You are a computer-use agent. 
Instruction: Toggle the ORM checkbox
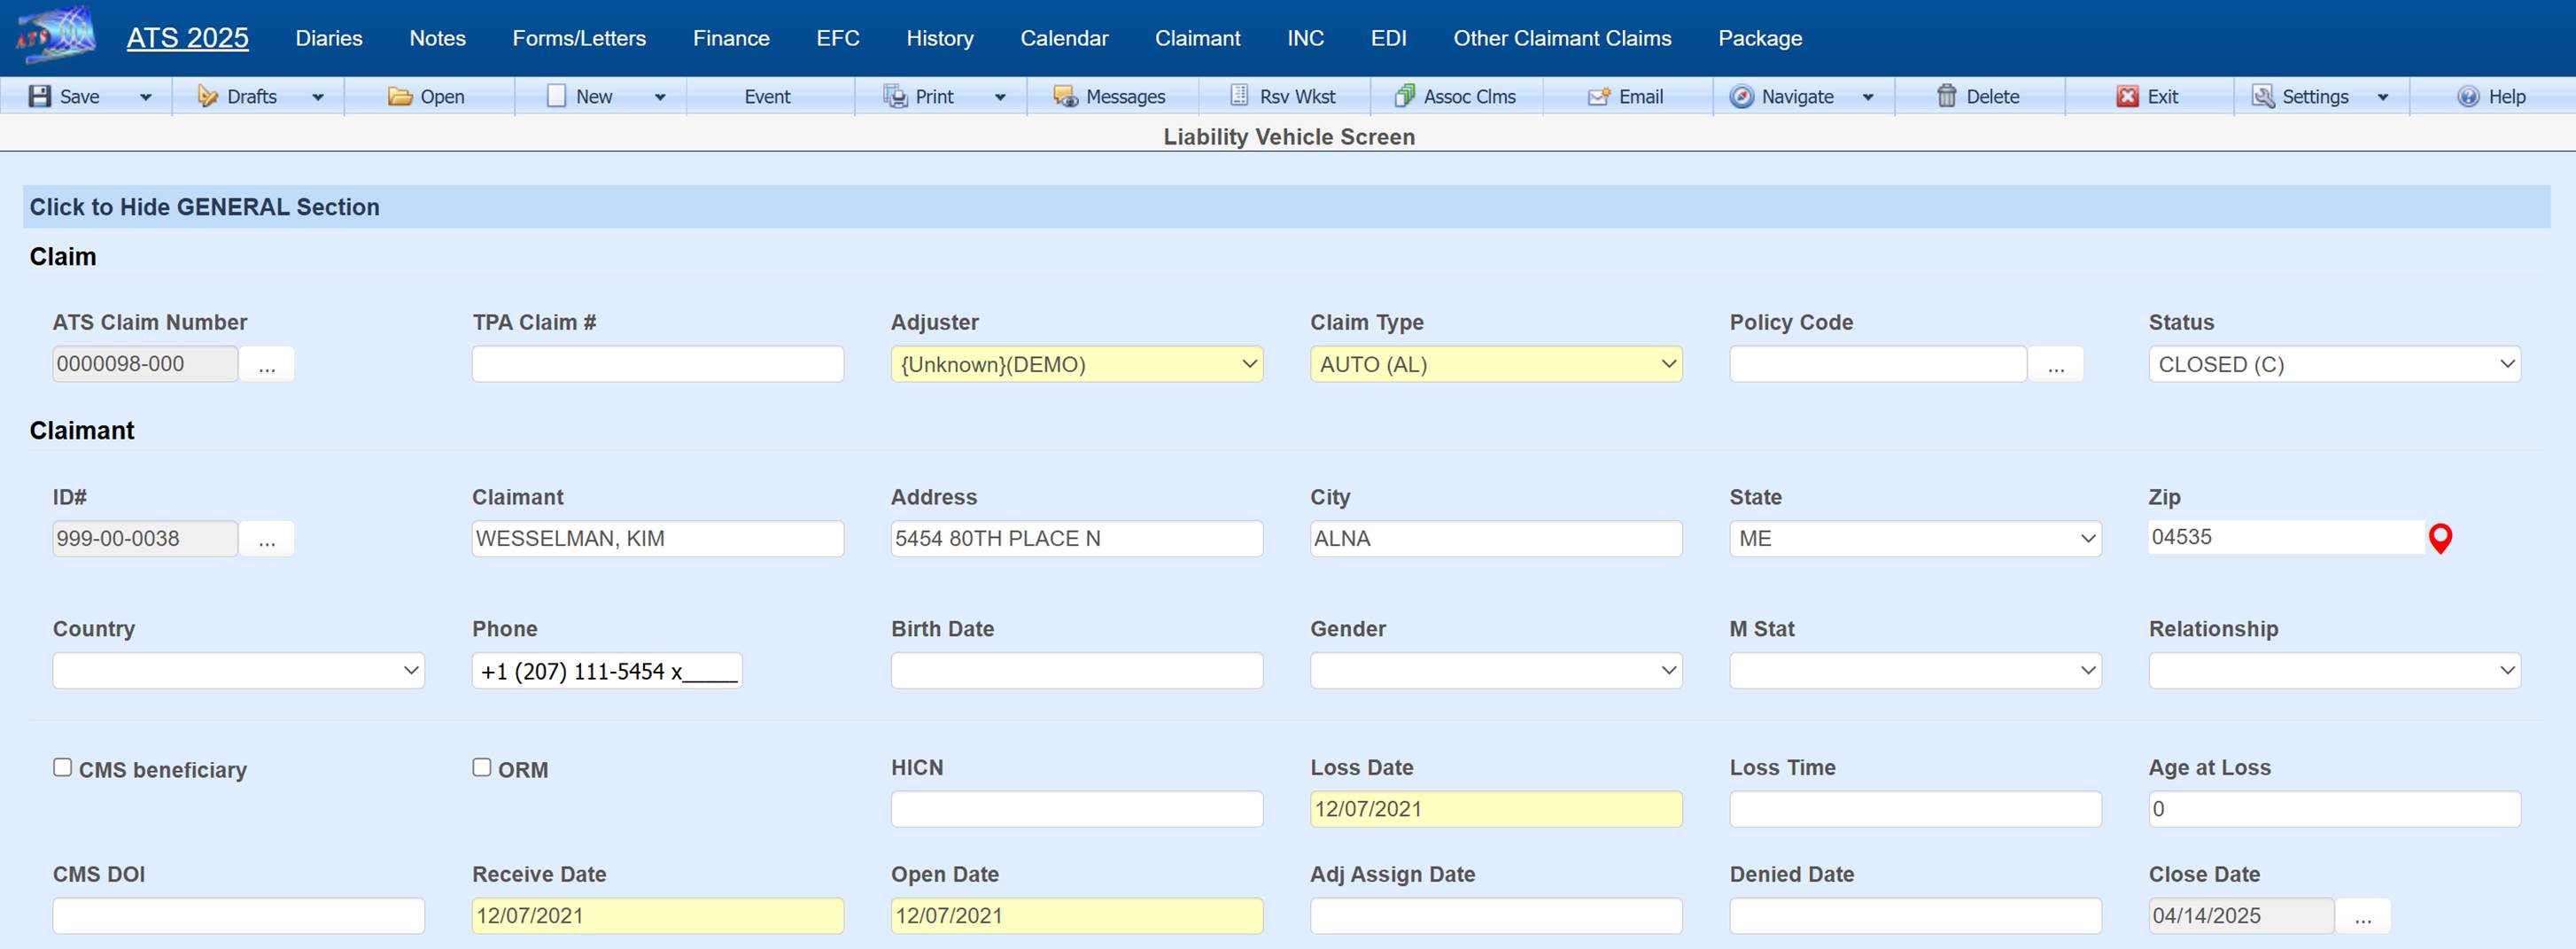point(482,767)
